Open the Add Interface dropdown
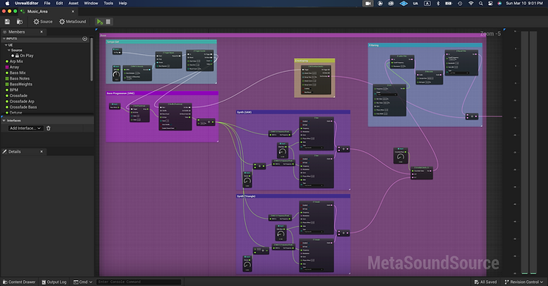Image resolution: width=548 pixels, height=286 pixels. [25, 128]
